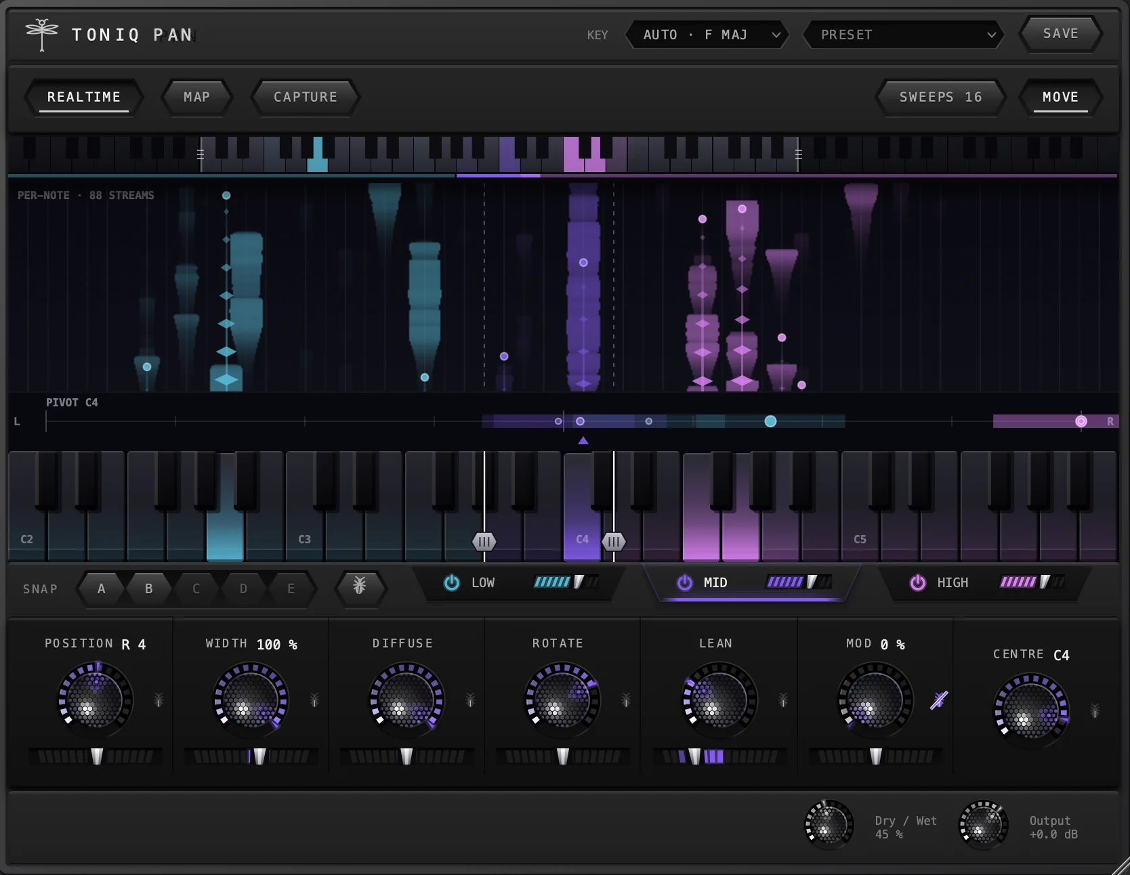Grab the Low/Mid band split handle below C4

(x=484, y=542)
